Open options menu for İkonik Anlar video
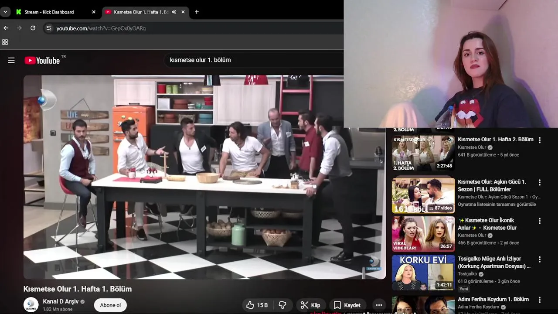 [539, 221]
